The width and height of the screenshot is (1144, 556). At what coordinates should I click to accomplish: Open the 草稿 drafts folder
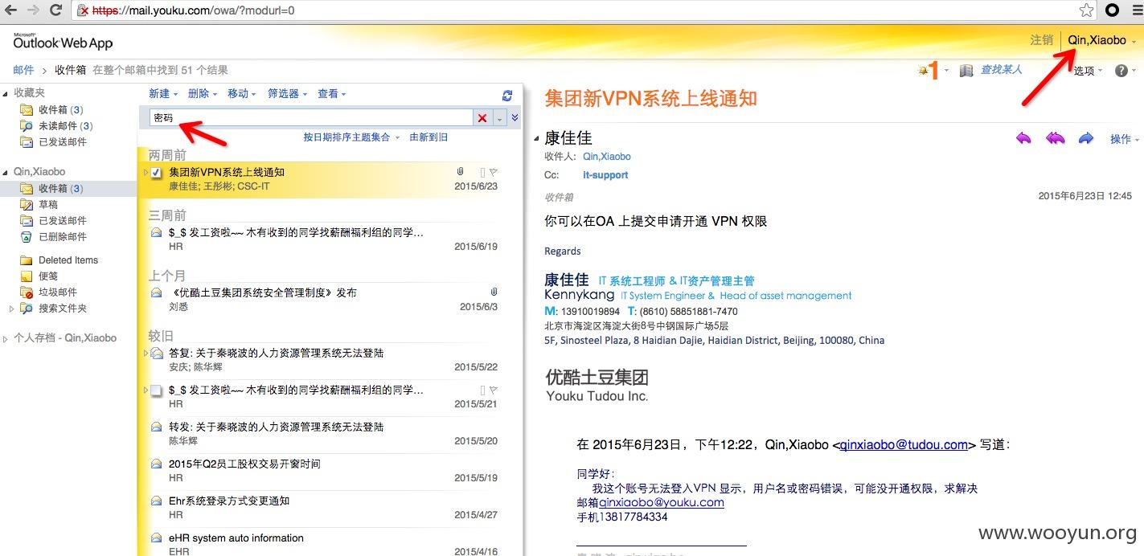47,205
